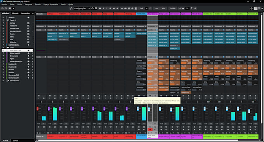Open the dropdown arrow next to Link
This screenshot has width=264, height=142.
[x=147, y=9]
